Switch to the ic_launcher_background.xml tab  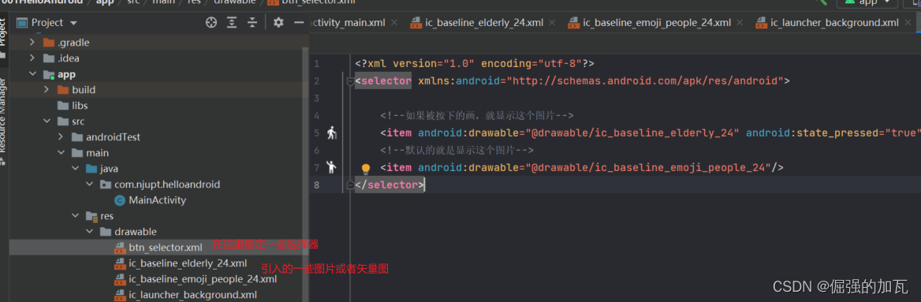click(834, 23)
